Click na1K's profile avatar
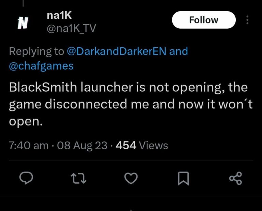262x211 pixels. 23,24
